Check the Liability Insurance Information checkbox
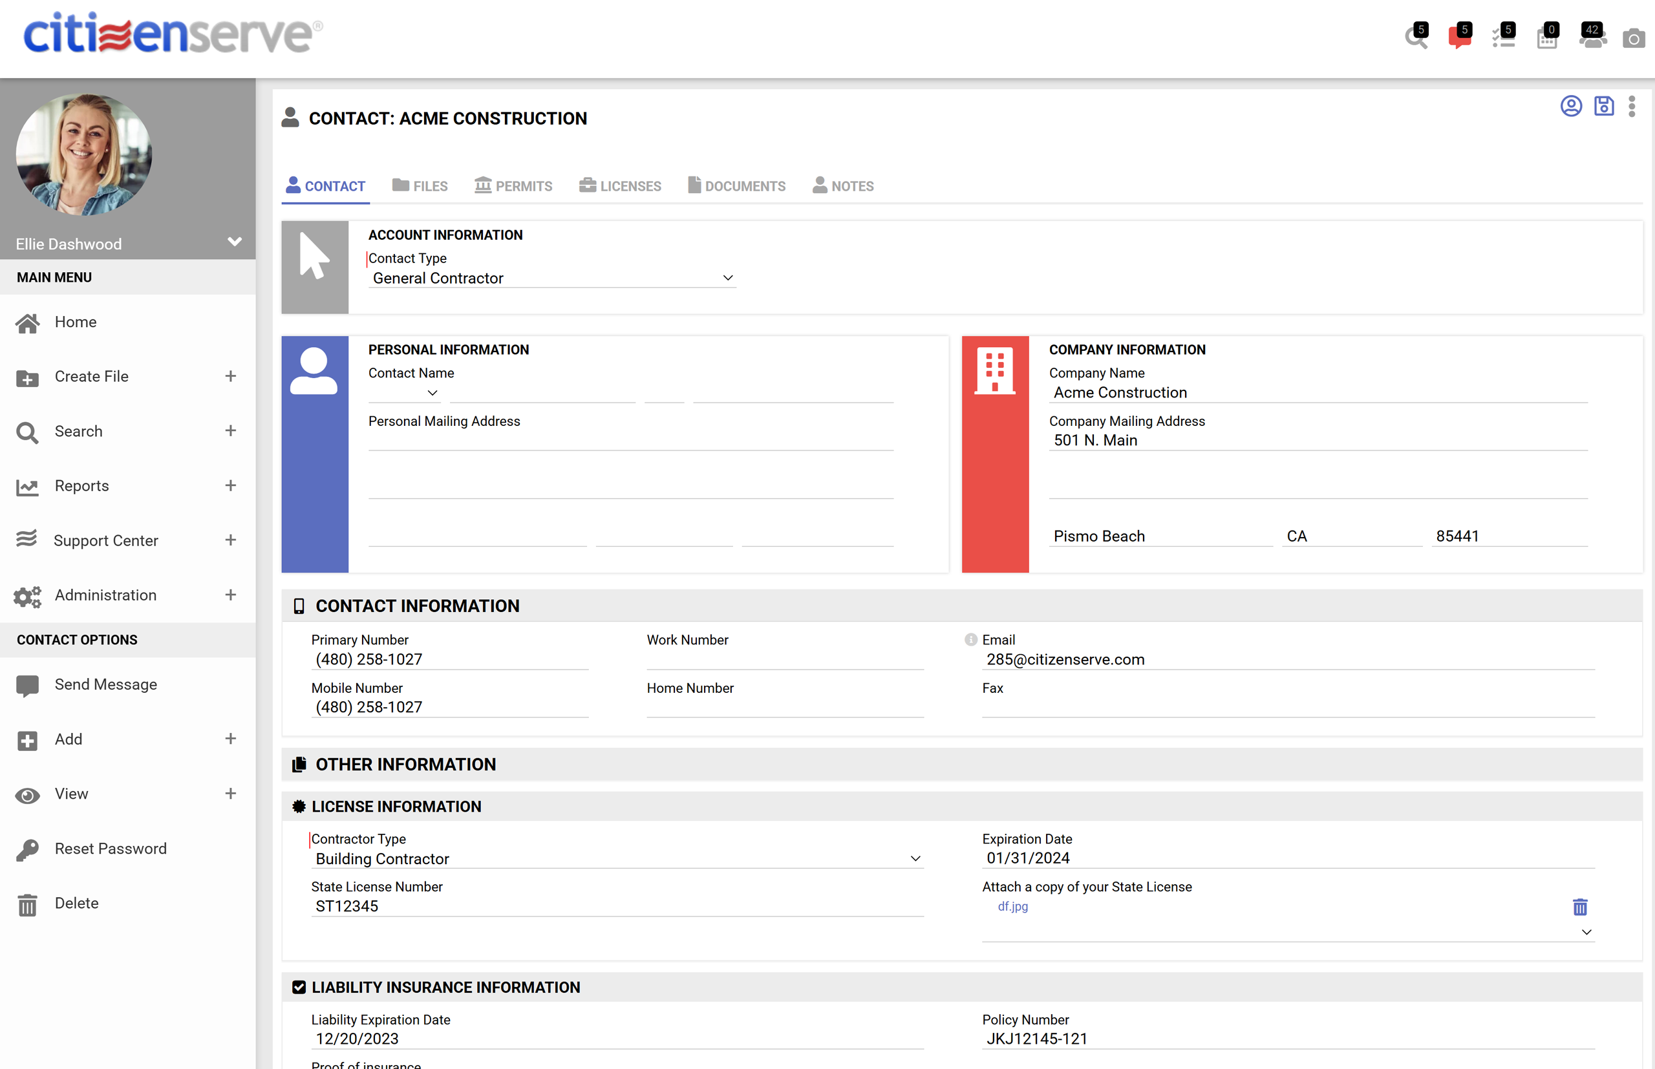 [299, 986]
